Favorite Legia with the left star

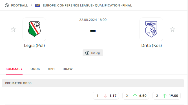pyautogui.click(x=13, y=29)
